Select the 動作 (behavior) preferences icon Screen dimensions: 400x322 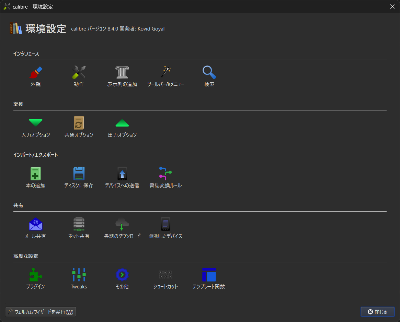(x=79, y=75)
